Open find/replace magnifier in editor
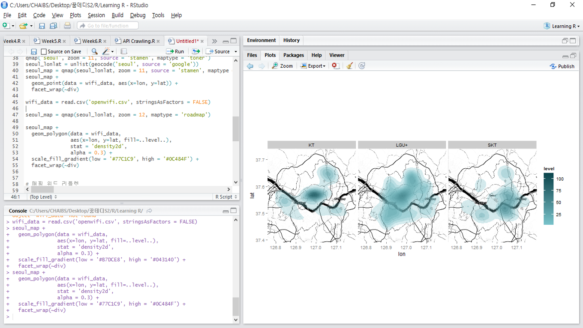 click(94, 51)
